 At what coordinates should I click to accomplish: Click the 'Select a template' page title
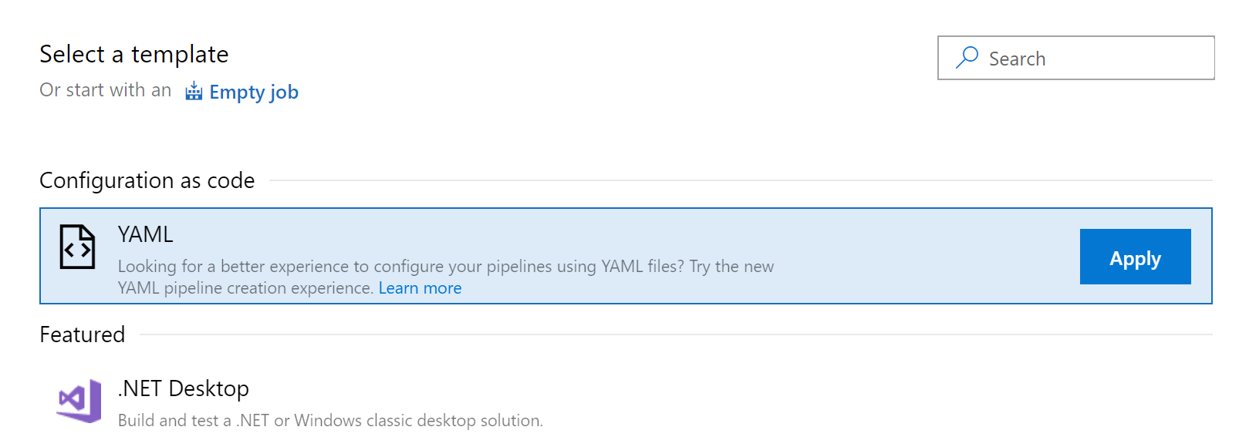(134, 54)
